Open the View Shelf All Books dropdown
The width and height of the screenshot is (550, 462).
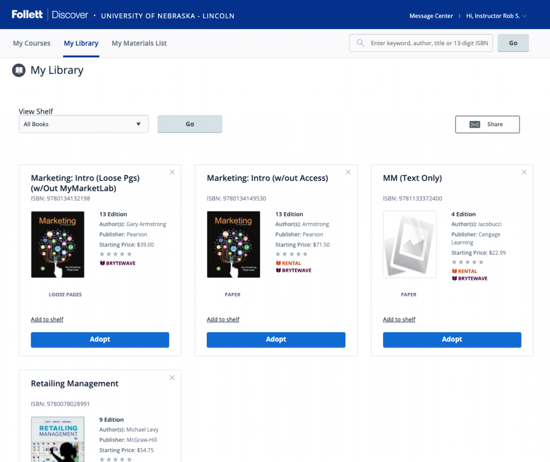point(83,124)
